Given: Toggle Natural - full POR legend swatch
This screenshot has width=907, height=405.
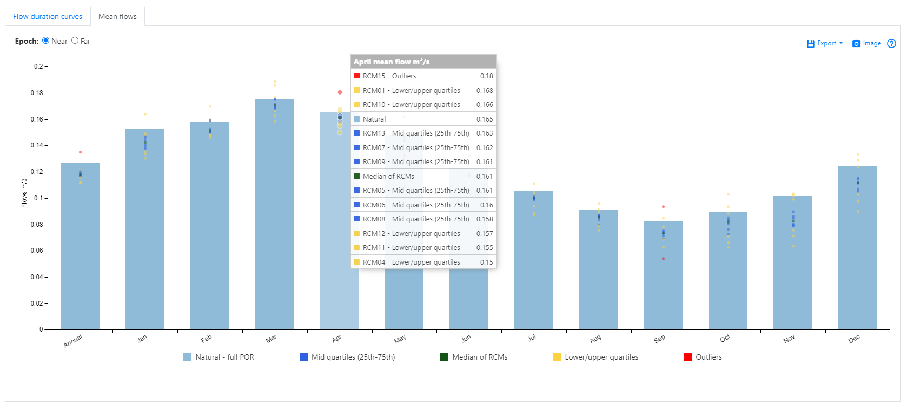Looking at the screenshot, I should [x=187, y=357].
